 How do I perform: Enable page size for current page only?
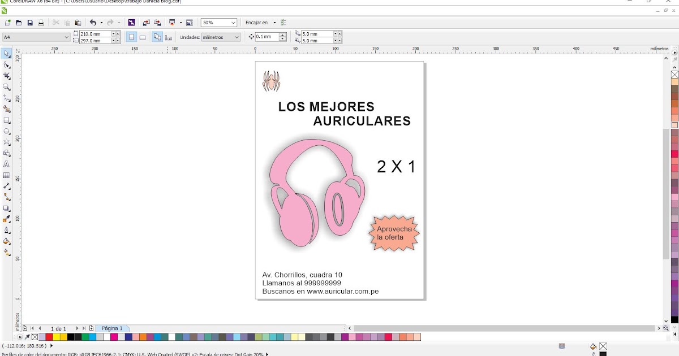(168, 36)
